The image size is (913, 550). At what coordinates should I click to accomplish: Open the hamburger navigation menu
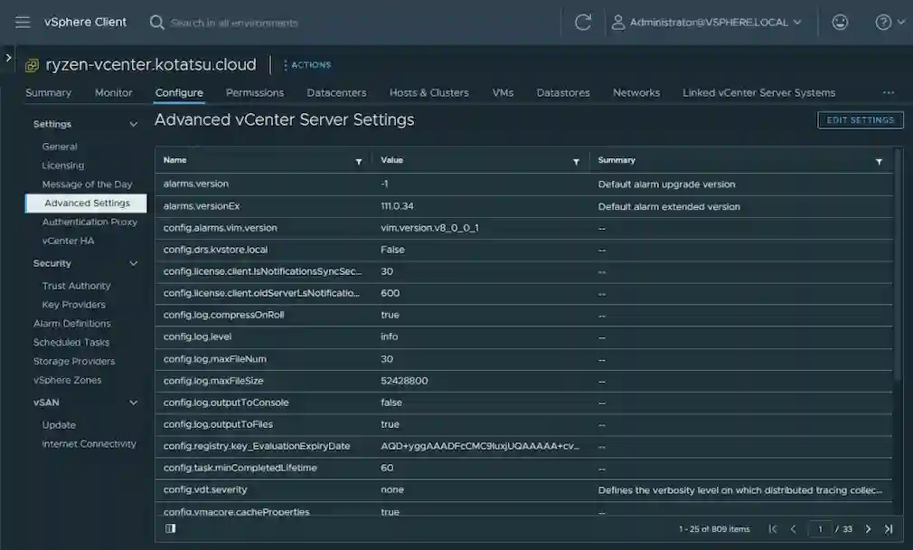click(x=23, y=22)
